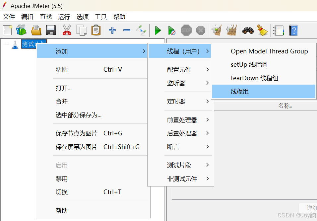Click the New test plan toolbar icon
This screenshot has height=221, width=317.
(8, 30)
